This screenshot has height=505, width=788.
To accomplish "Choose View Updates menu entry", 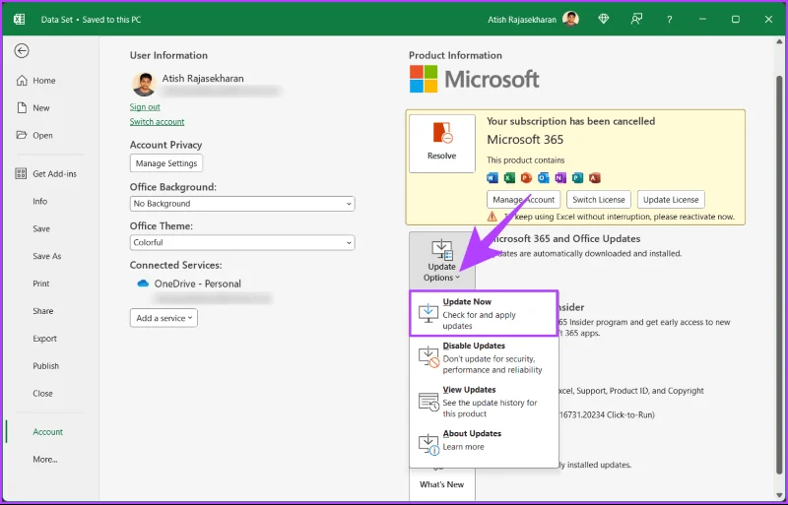I will click(x=484, y=402).
